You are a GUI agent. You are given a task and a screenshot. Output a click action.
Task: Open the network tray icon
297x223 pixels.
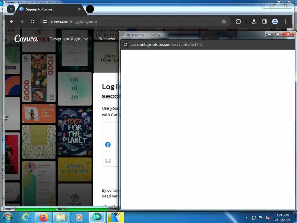[253, 217]
